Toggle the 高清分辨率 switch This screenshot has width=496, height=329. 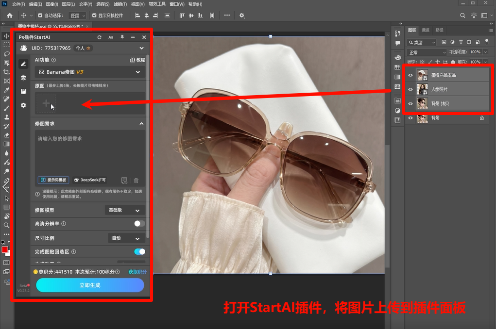139,224
